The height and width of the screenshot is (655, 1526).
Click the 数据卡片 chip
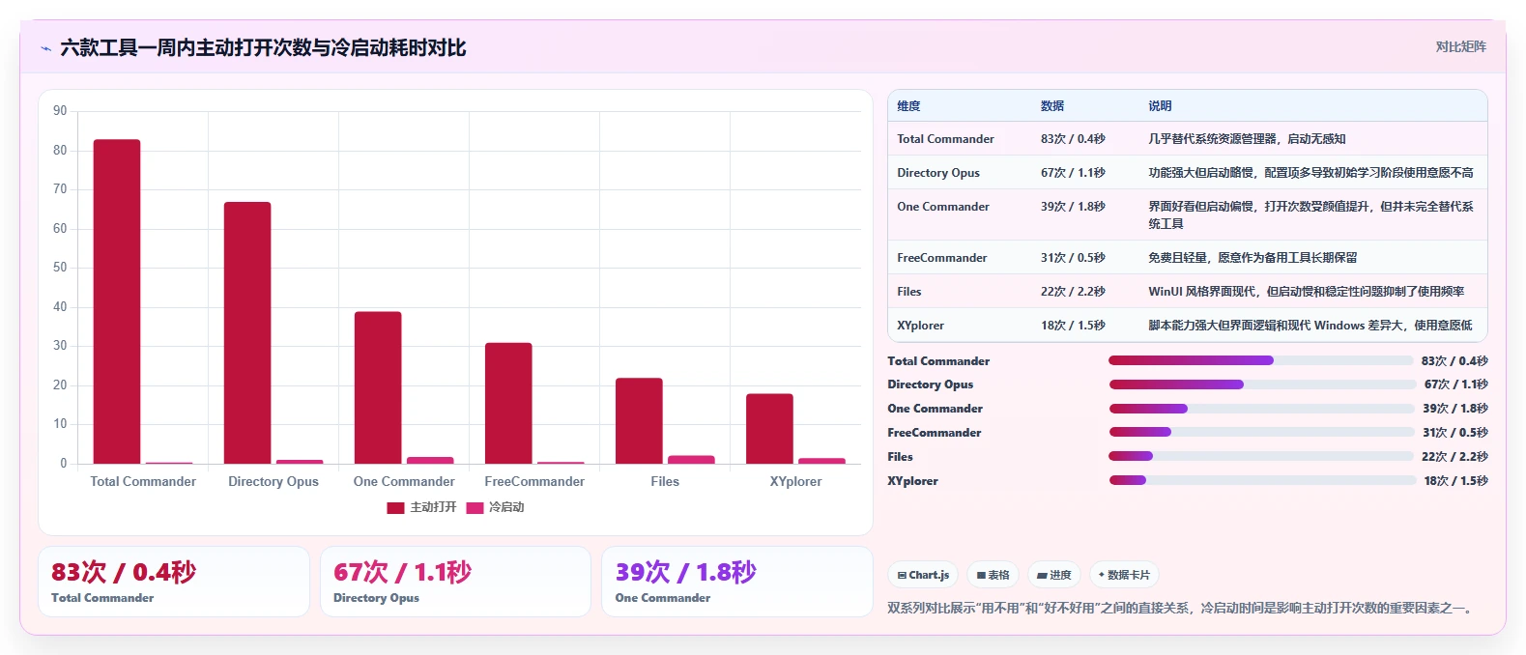(1124, 575)
